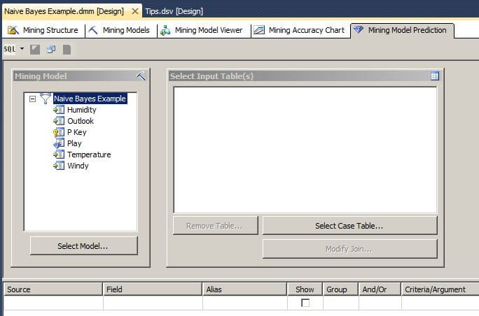This screenshot has height=316, width=479.
Task: Click the Select Model... button
Action: pyautogui.click(x=84, y=246)
